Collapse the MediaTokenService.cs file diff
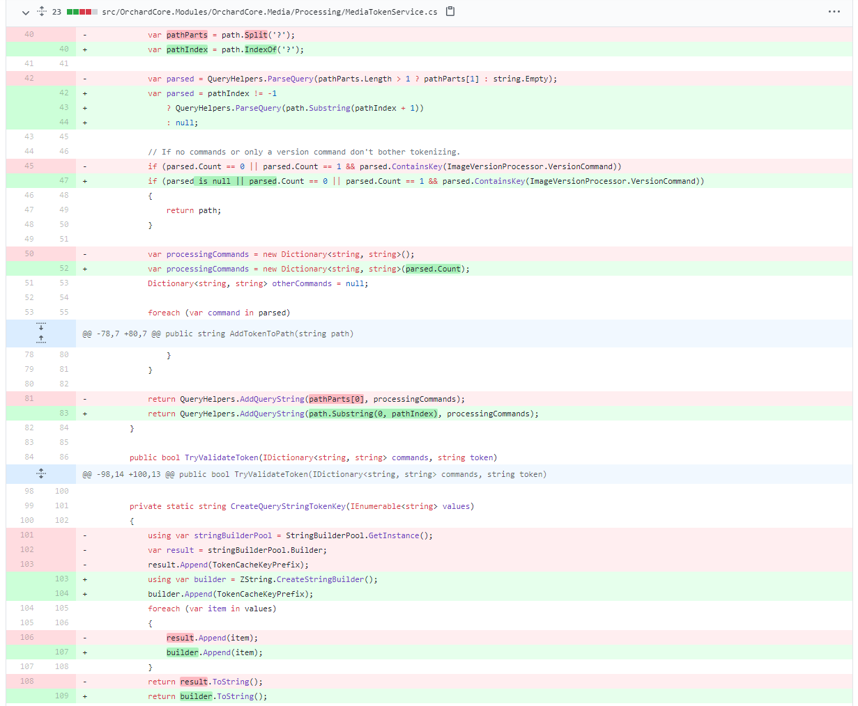Screen dimensions: 858x706 (x=26, y=12)
